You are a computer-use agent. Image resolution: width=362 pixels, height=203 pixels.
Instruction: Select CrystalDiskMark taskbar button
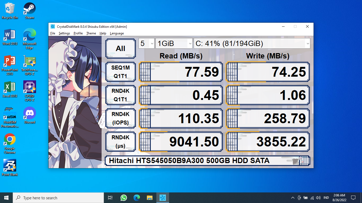[162, 198]
